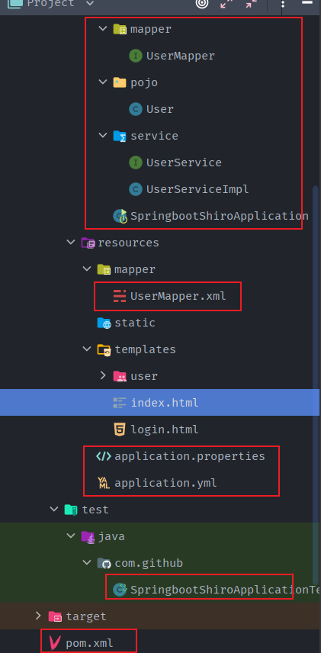Image resolution: width=321 pixels, height=653 pixels.
Task: Select index.html in the tree
Action: pyautogui.click(x=160, y=403)
